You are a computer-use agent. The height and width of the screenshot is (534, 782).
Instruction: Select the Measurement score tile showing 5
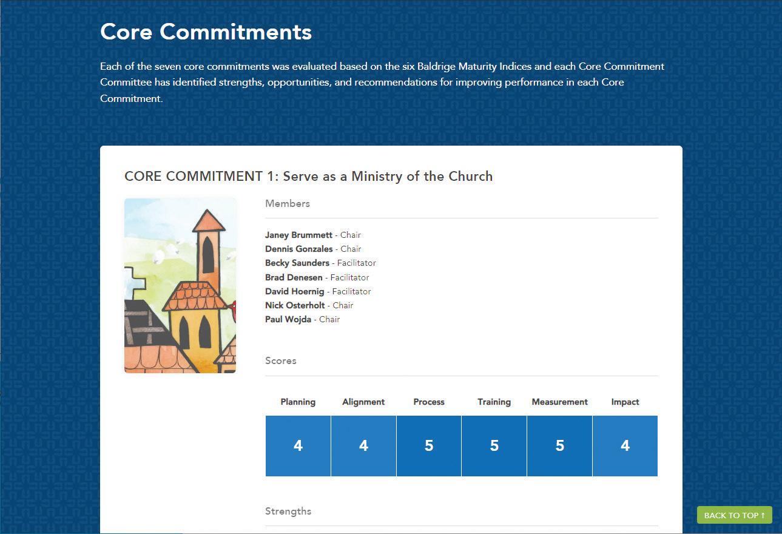[x=559, y=446]
